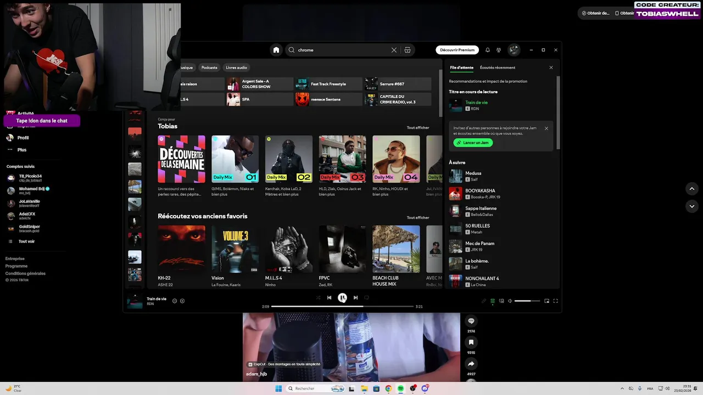Open the SPA shortcut tile
This screenshot has height=395, width=703.
tap(259, 99)
